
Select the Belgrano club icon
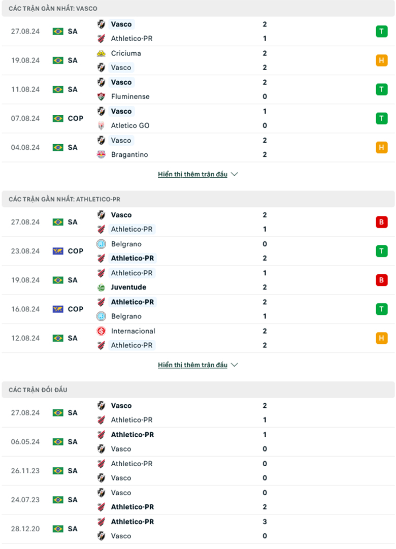[100, 244]
